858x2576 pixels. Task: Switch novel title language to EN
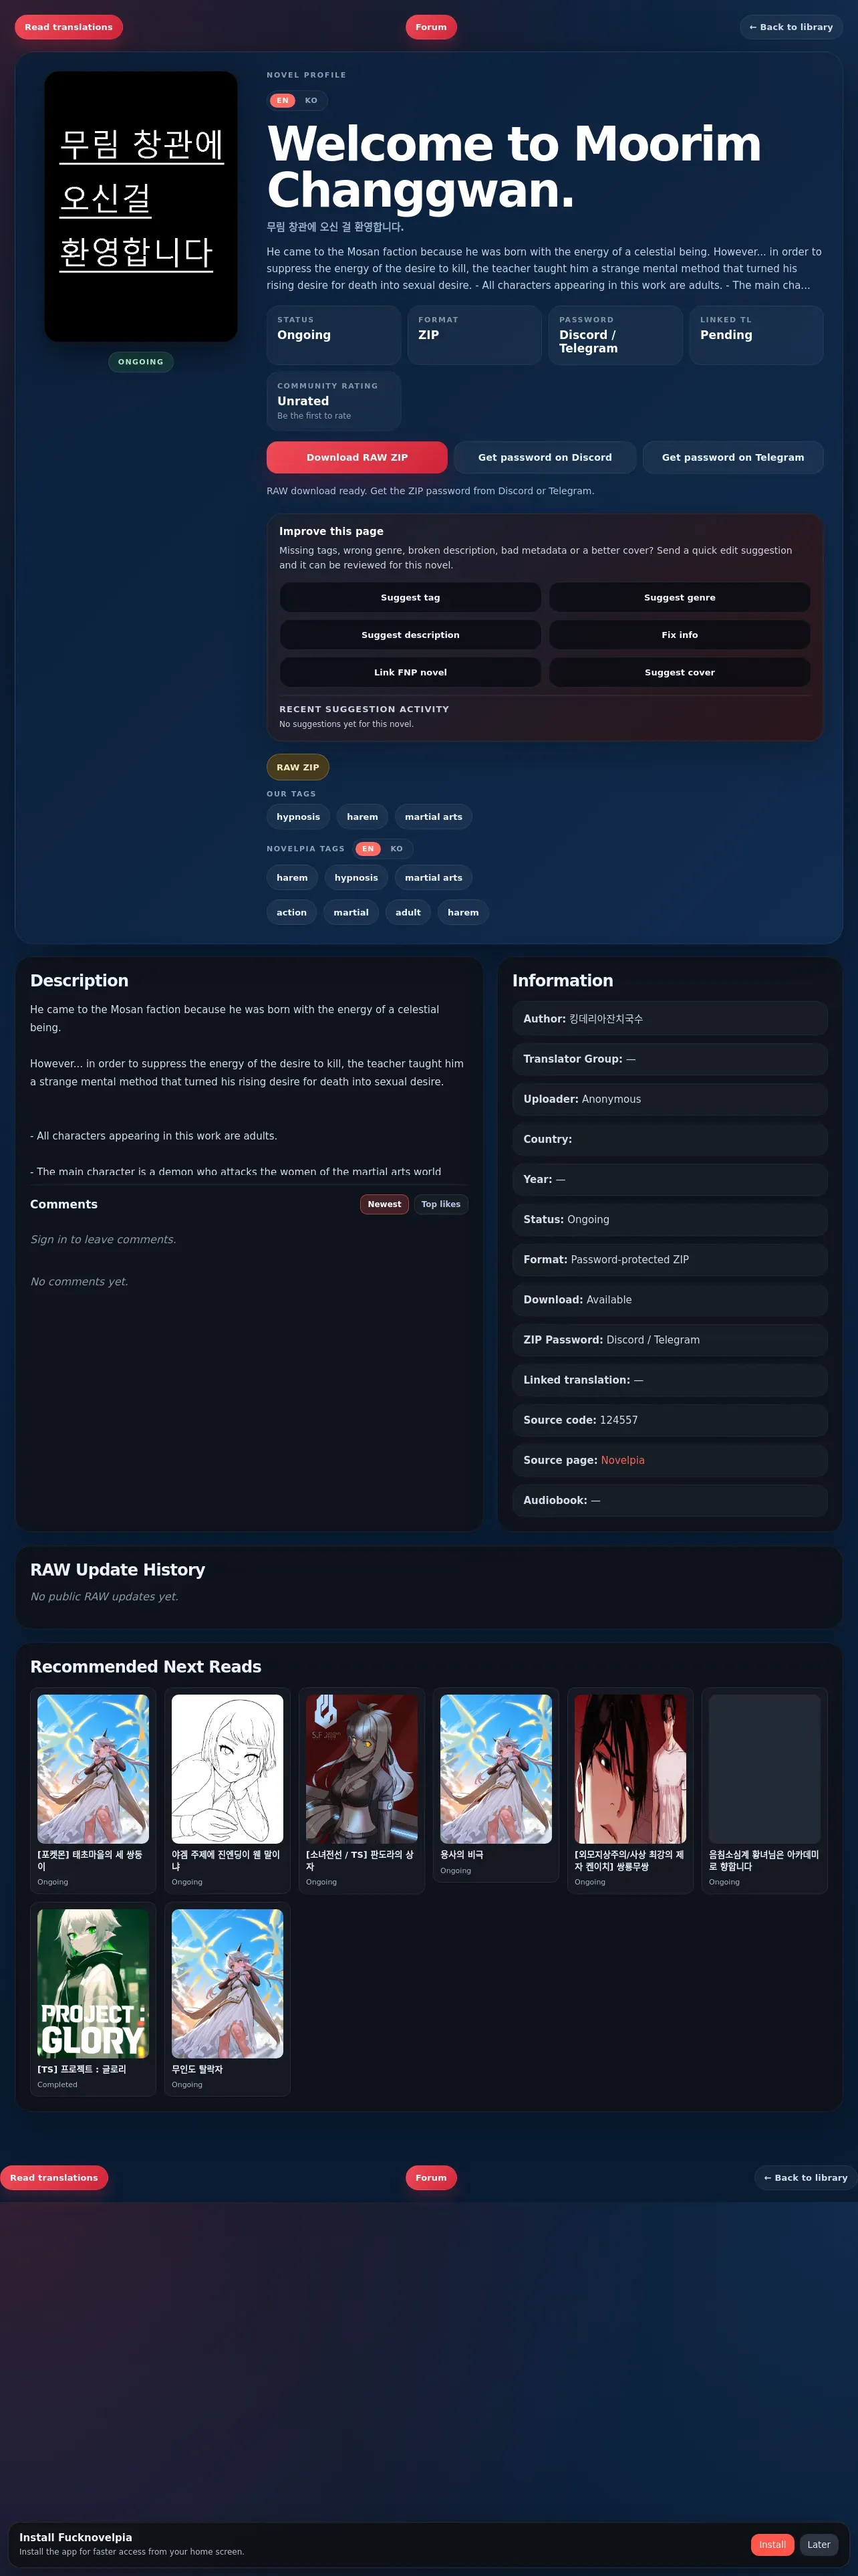[283, 100]
